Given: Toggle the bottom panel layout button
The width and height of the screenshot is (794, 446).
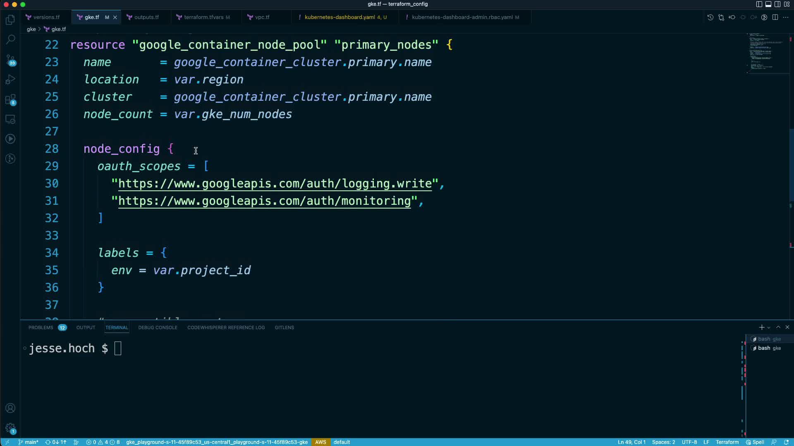Looking at the screenshot, I should click(768, 4).
